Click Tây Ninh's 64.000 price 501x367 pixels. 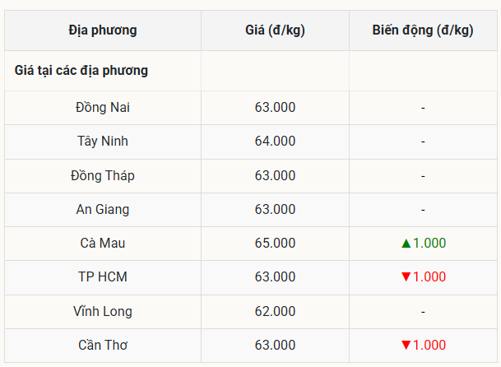[275, 142]
